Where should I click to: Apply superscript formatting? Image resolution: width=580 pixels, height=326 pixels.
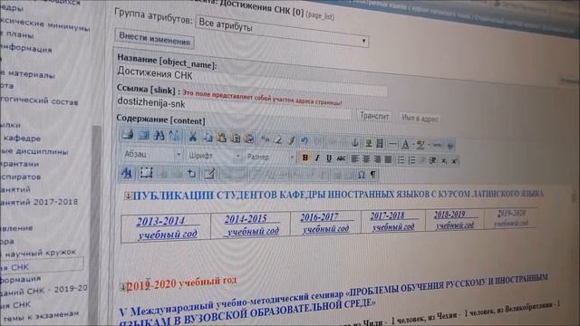(x=454, y=161)
